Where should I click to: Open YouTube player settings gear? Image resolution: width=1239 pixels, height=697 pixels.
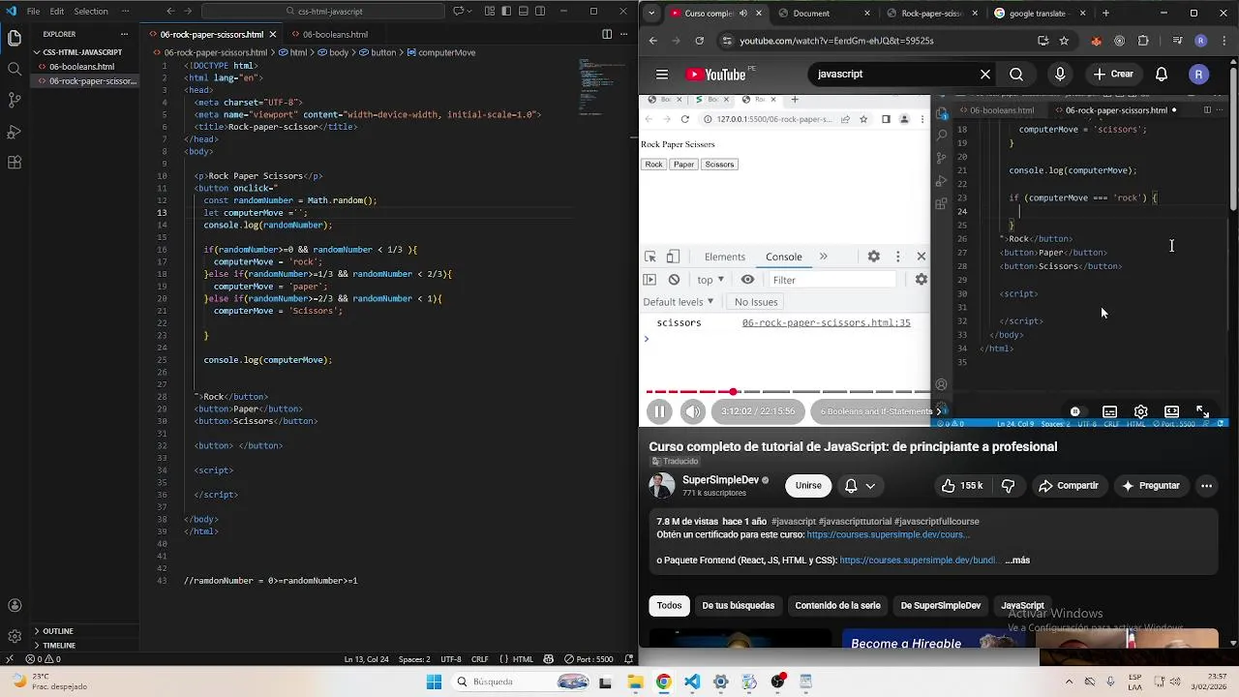pyautogui.click(x=1140, y=411)
